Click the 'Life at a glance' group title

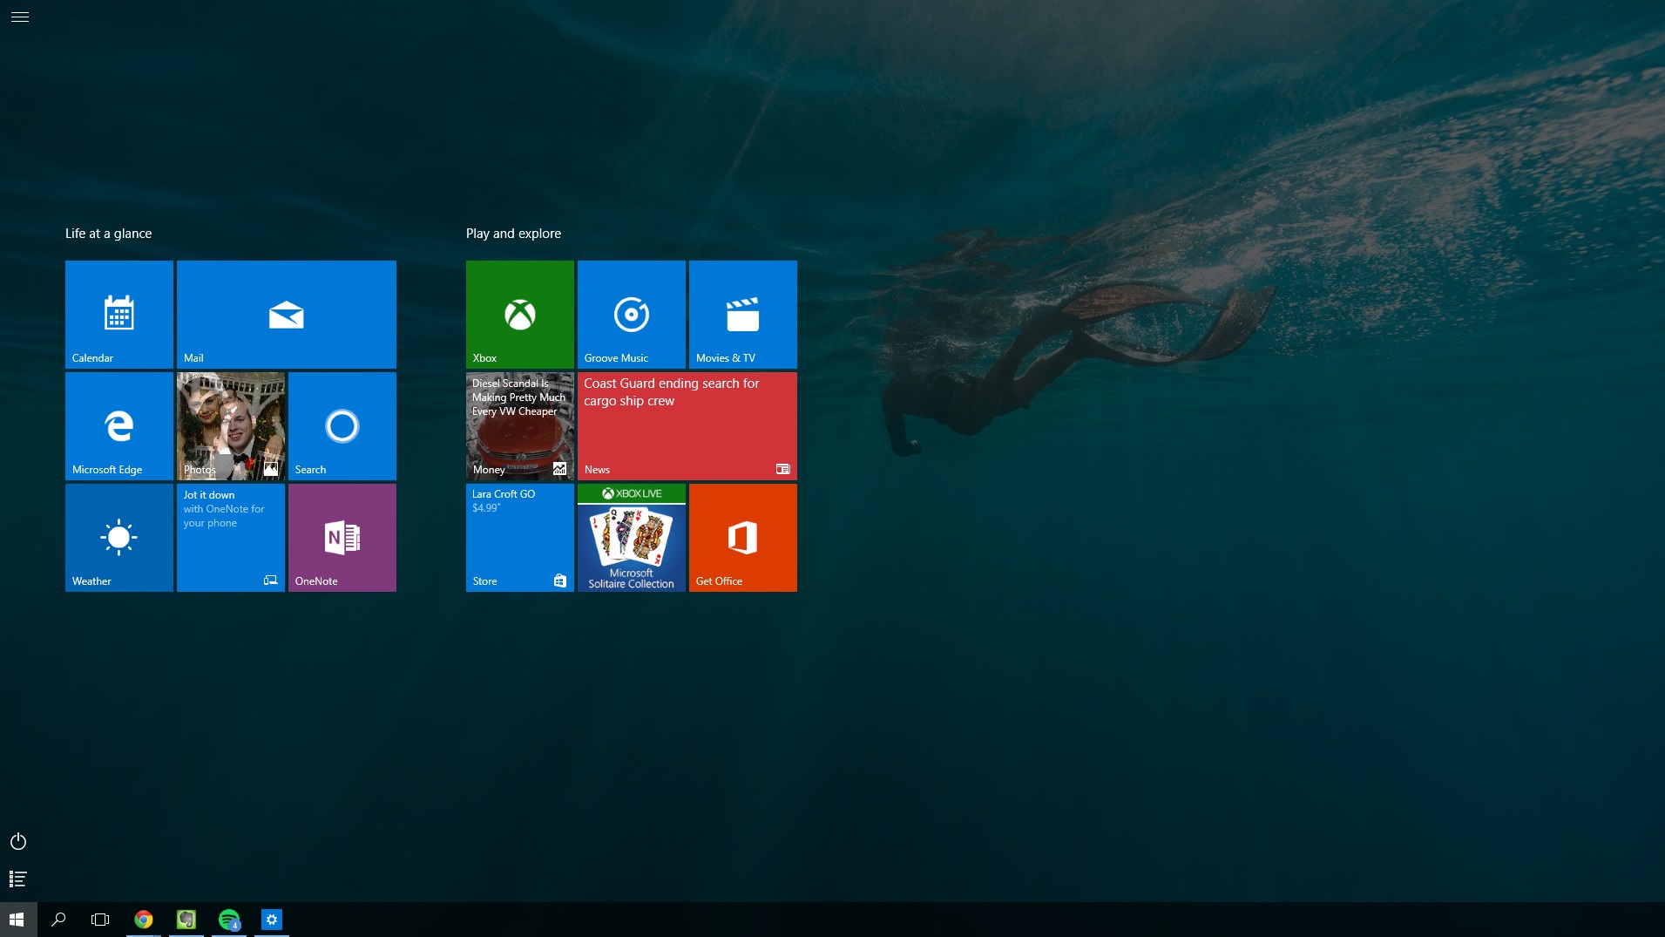[109, 234]
